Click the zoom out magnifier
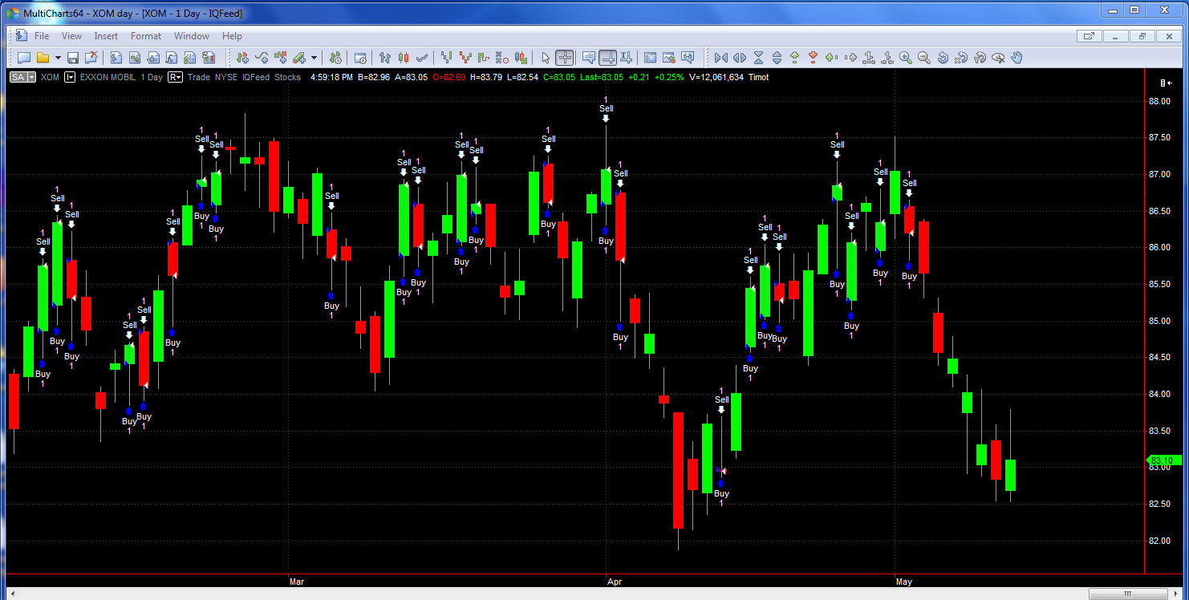 click(x=924, y=57)
